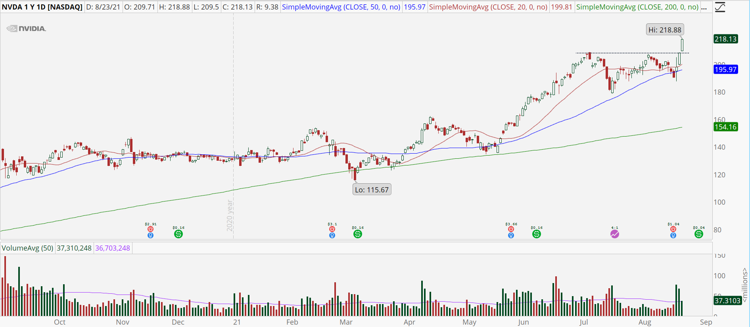This screenshot has width=750, height=327.
Task: Click the <millions> volume unit label
Action: click(x=745, y=285)
